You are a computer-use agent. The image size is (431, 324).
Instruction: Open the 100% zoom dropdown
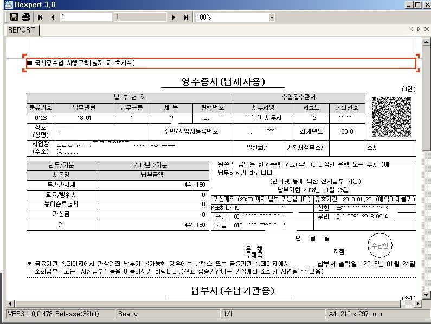coord(272,17)
